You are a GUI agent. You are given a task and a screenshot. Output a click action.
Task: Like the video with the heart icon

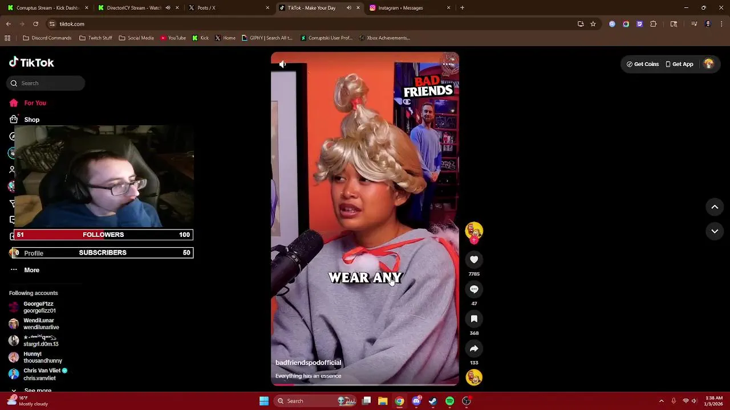(x=474, y=260)
